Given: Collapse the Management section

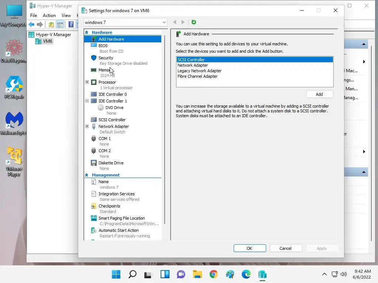Looking at the screenshot, I should (x=86, y=175).
